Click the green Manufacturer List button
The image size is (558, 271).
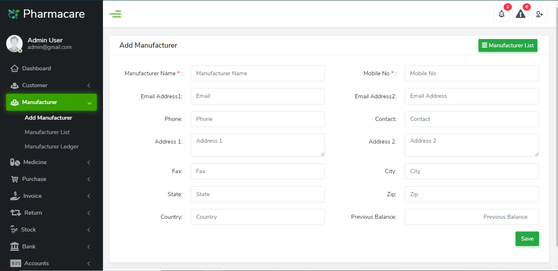(x=508, y=46)
